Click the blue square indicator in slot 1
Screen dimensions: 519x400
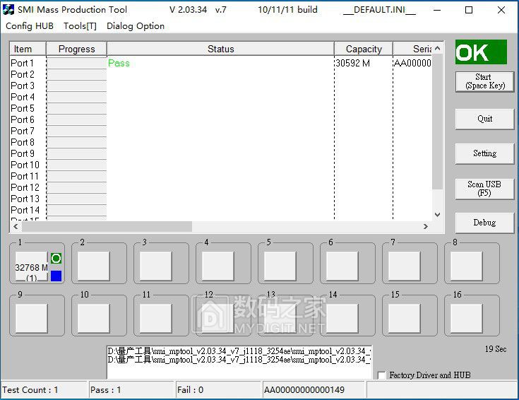(56, 276)
